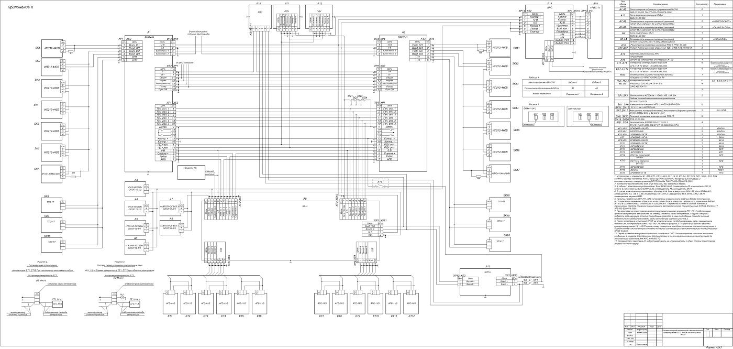Select the SK15 detector label
This screenshot has width=733, height=349.
coord(516,129)
